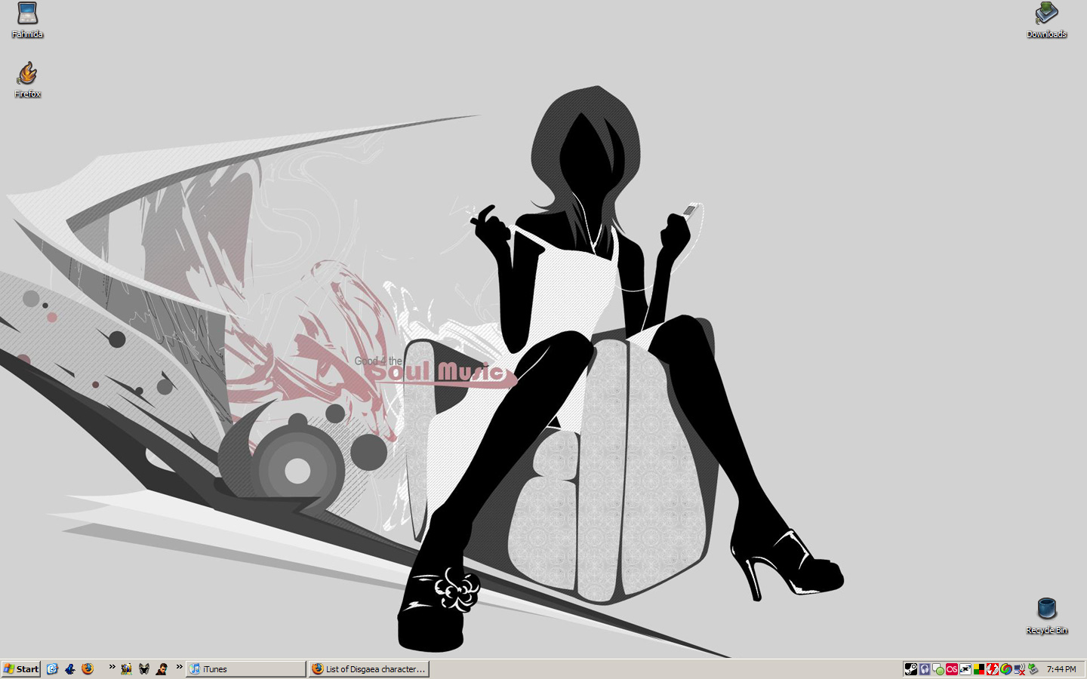The image size is (1087, 679).
Task: Click the Safely Remove Hardware tray icon
Action: click(1033, 668)
